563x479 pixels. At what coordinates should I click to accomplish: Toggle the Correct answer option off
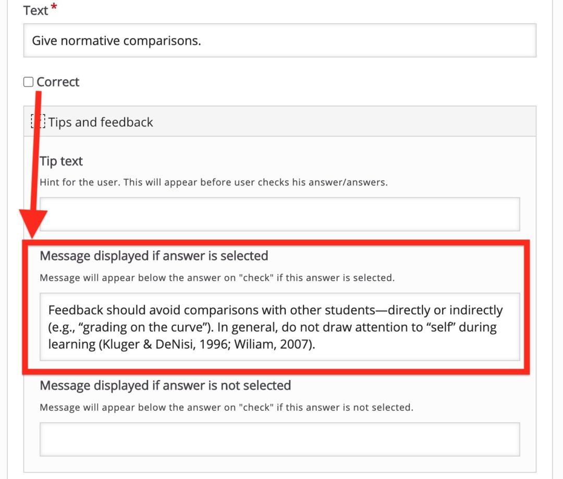28,81
